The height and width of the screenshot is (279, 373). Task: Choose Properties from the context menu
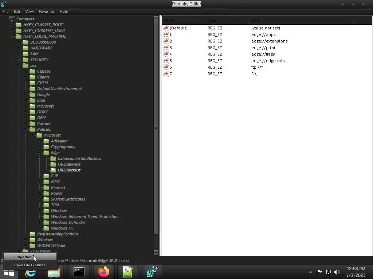tap(30, 257)
